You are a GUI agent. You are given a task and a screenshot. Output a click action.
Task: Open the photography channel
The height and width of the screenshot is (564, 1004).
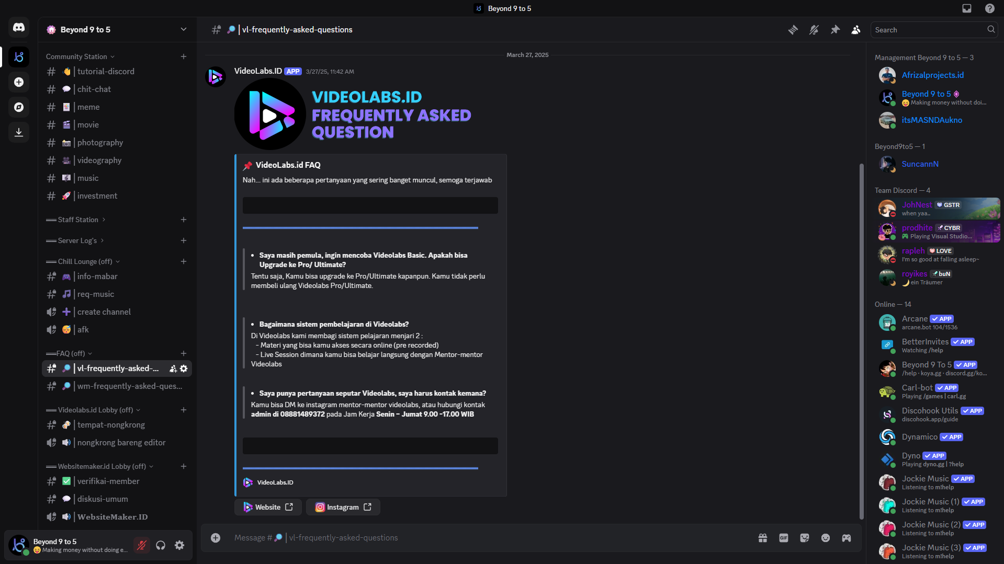tap(117, 143)
